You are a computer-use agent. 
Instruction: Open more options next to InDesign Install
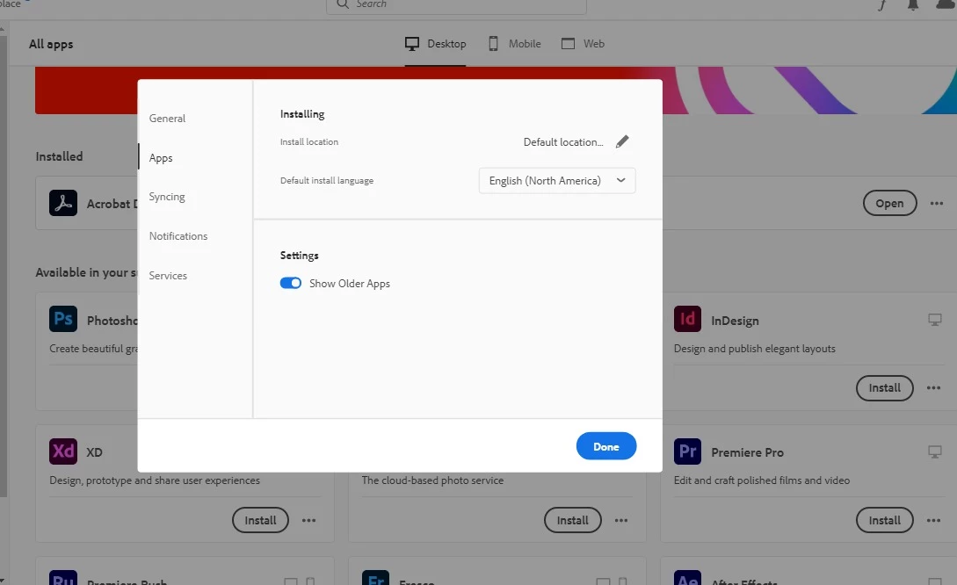(x=934, y=388)
